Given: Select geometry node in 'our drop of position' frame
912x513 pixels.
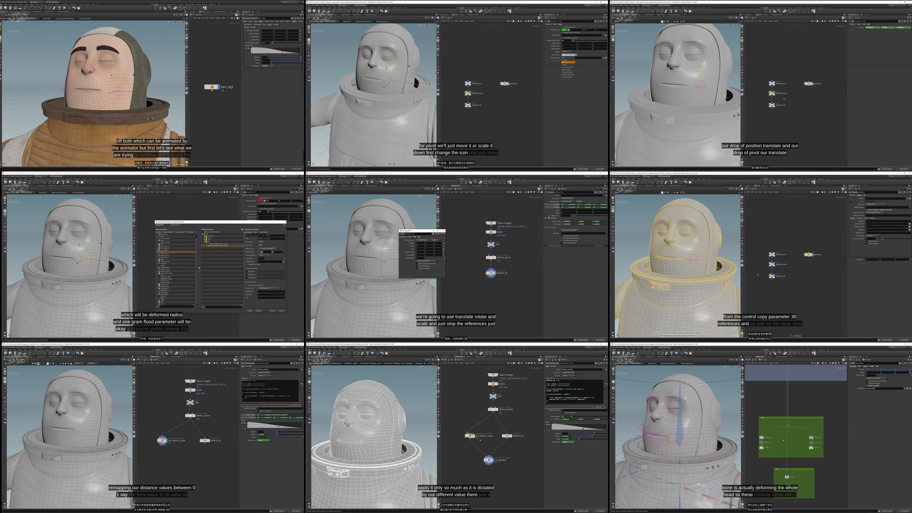Looking at the screenshot, I should pyautogui.click(x=809, y=83).
